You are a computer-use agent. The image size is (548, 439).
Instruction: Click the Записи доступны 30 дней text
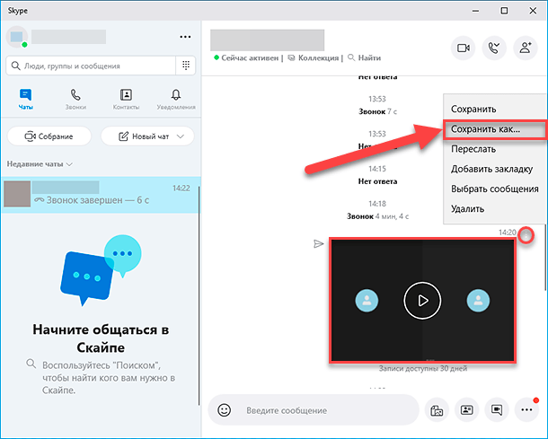coord(423,368)
